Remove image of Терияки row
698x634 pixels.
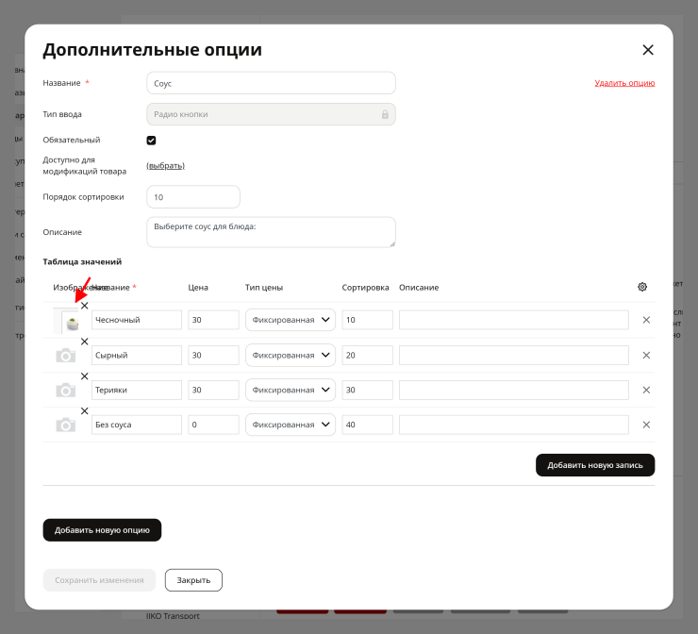pos(84,376)
